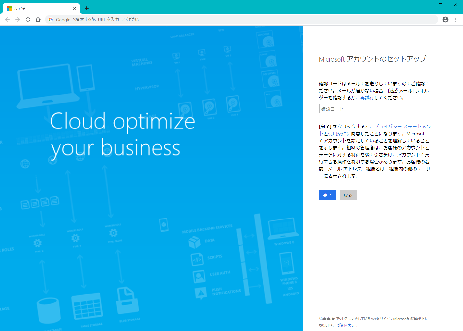Close the ようこそ tab
This screenshot has width=463, height=331.
tap(75, 8)
